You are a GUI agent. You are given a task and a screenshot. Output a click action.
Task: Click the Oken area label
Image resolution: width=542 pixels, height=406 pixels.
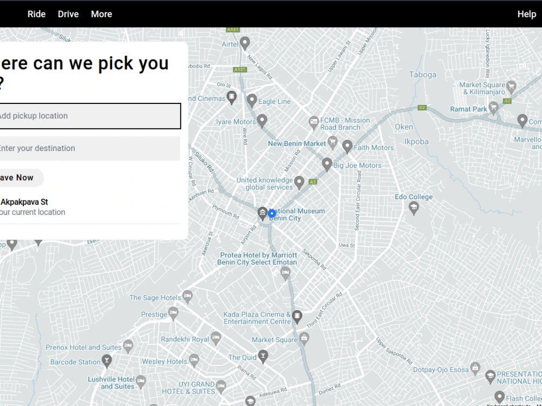[404, 127]
